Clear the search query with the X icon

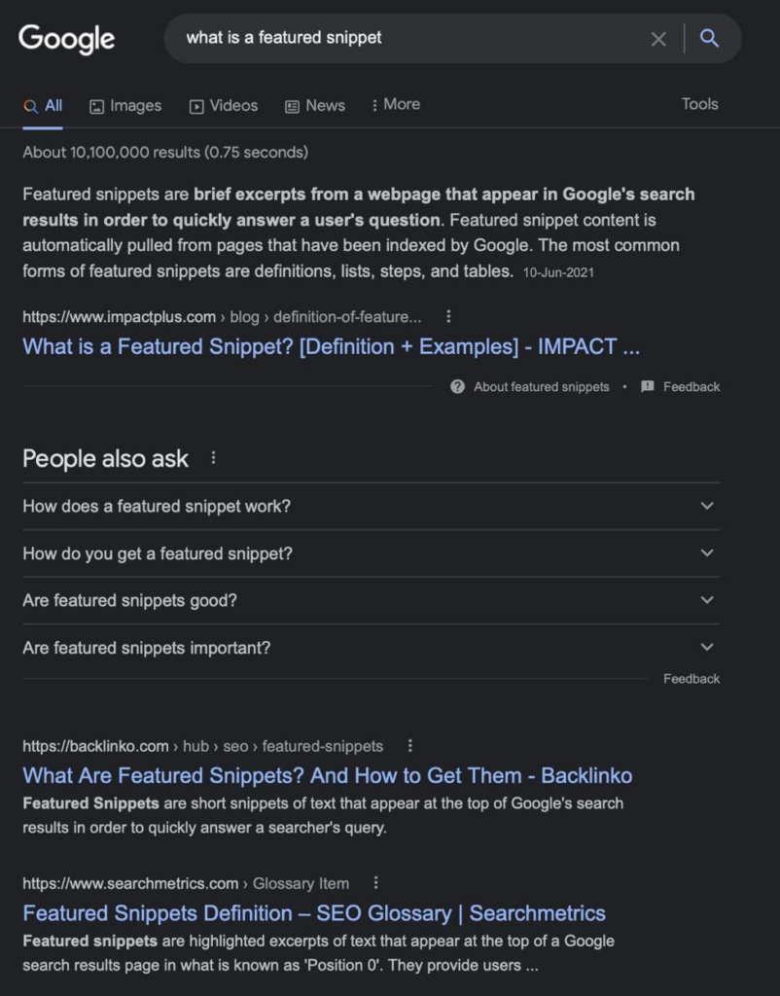pyautogui.click(x=658, y=39)
